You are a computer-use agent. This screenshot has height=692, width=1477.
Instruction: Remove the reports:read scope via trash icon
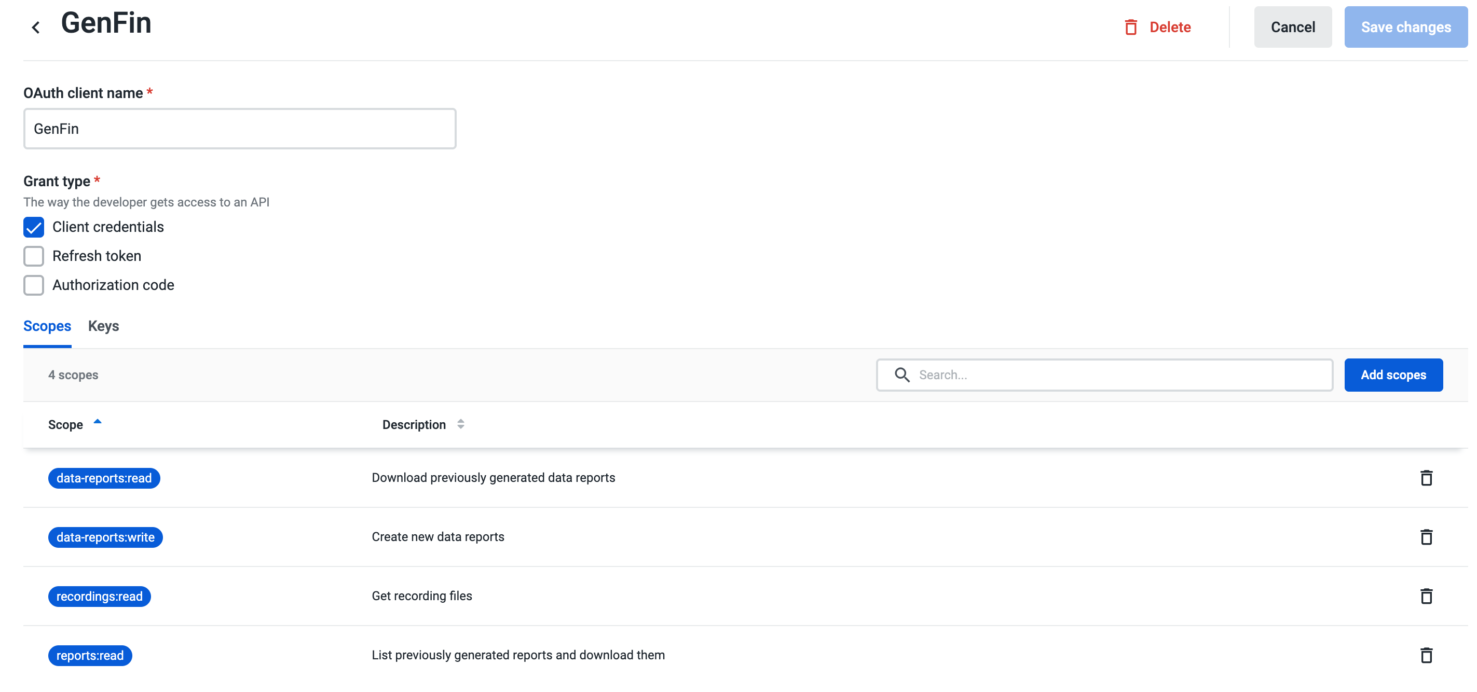pos(1426,655)
